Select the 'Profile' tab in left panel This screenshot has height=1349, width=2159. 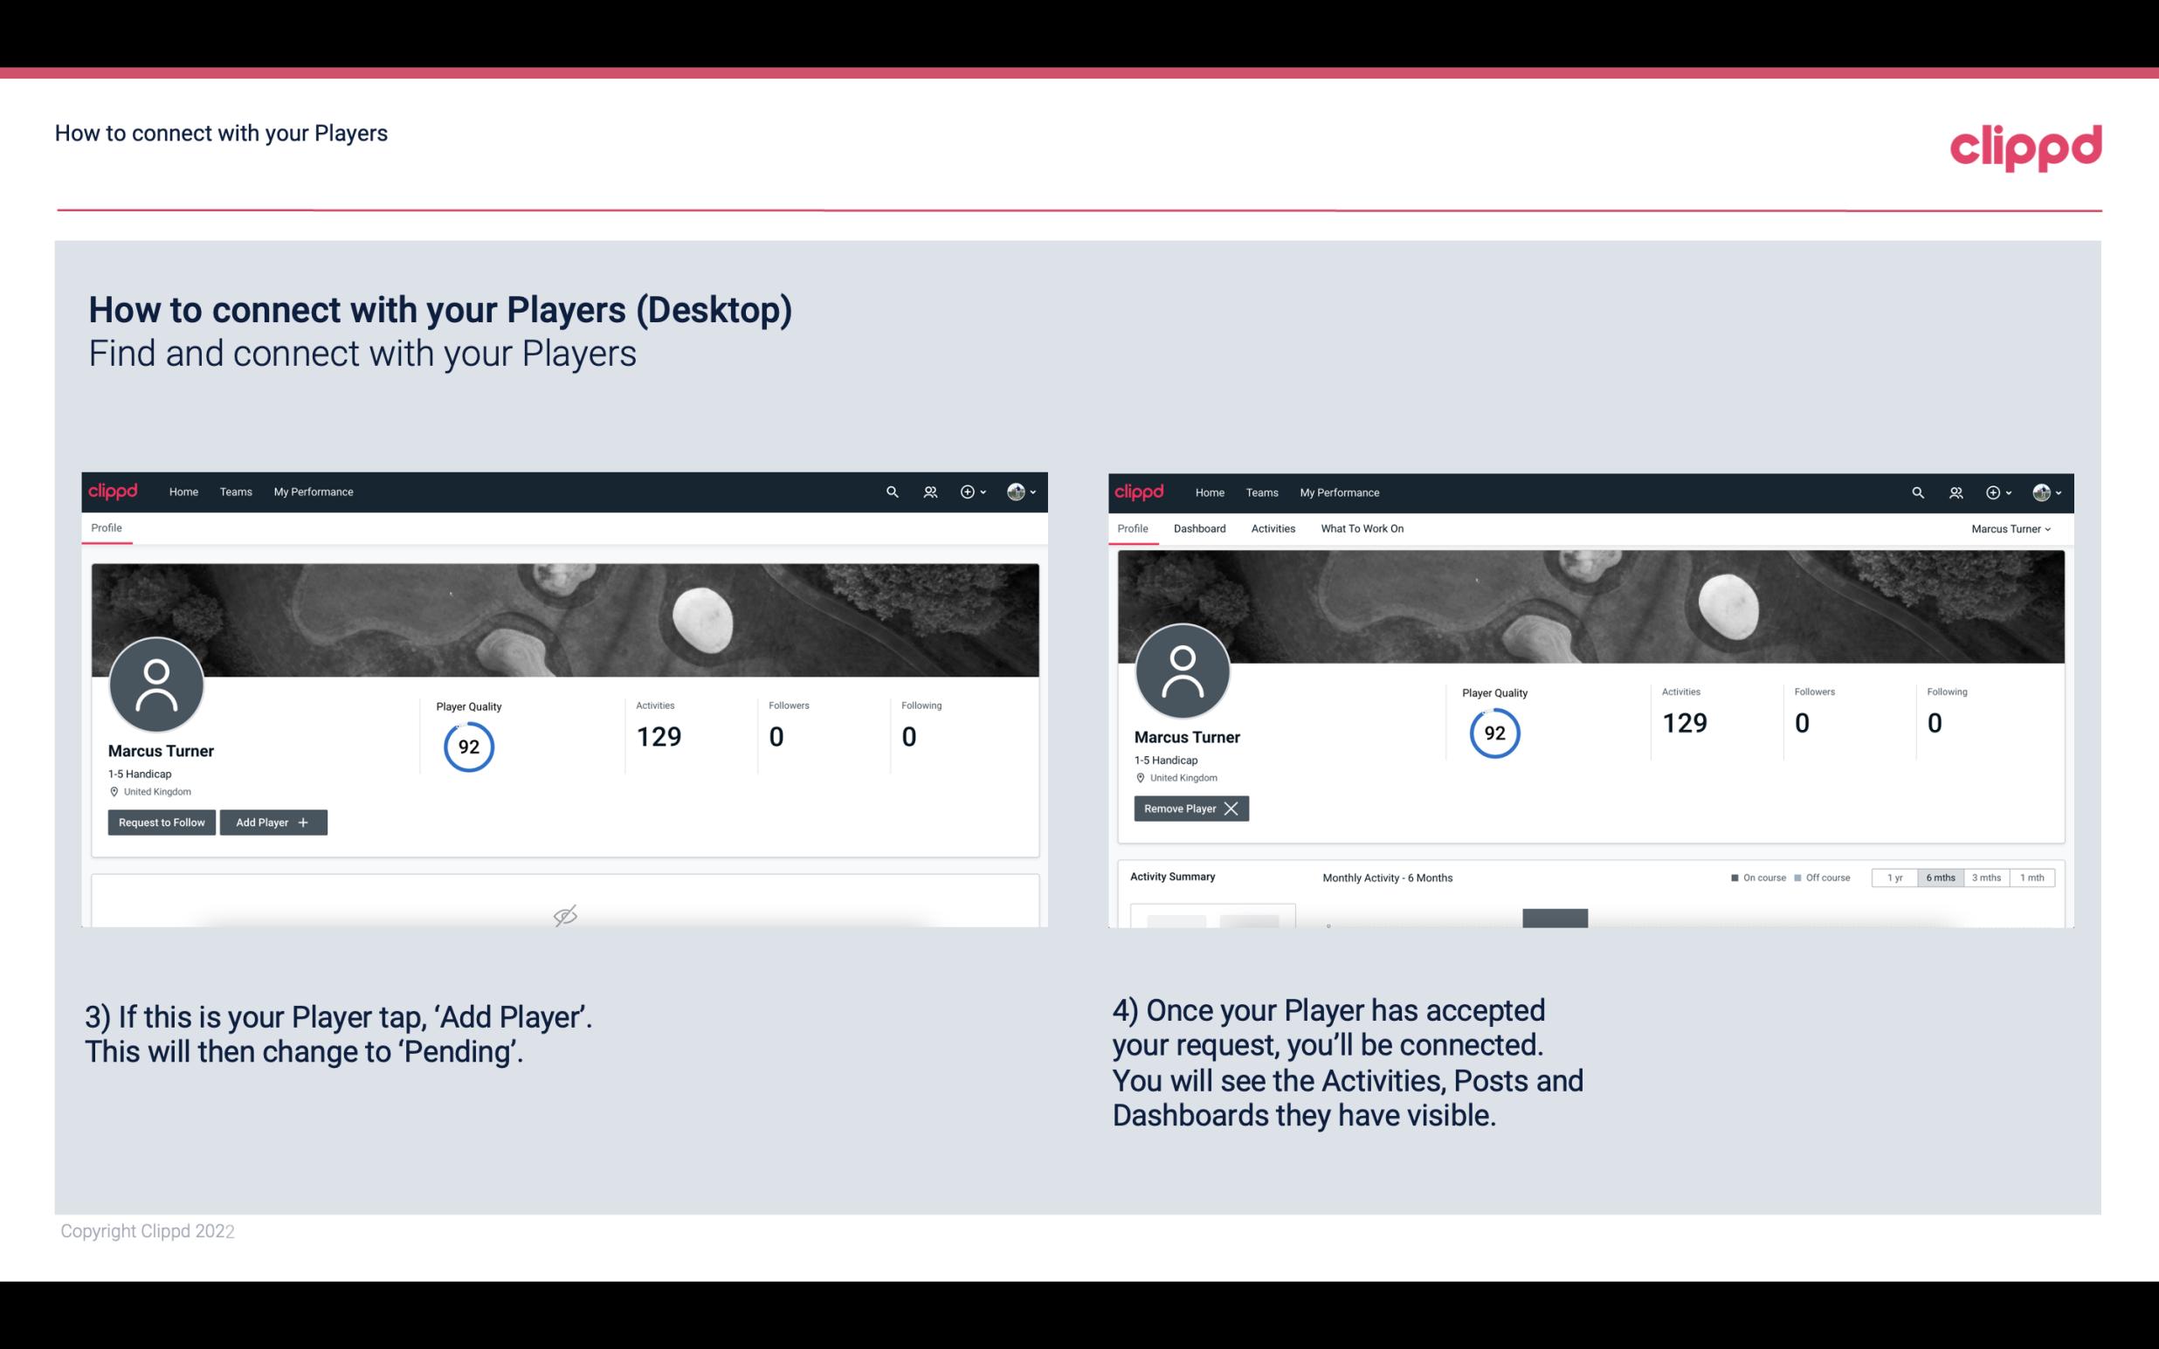[x=104, y=528]
